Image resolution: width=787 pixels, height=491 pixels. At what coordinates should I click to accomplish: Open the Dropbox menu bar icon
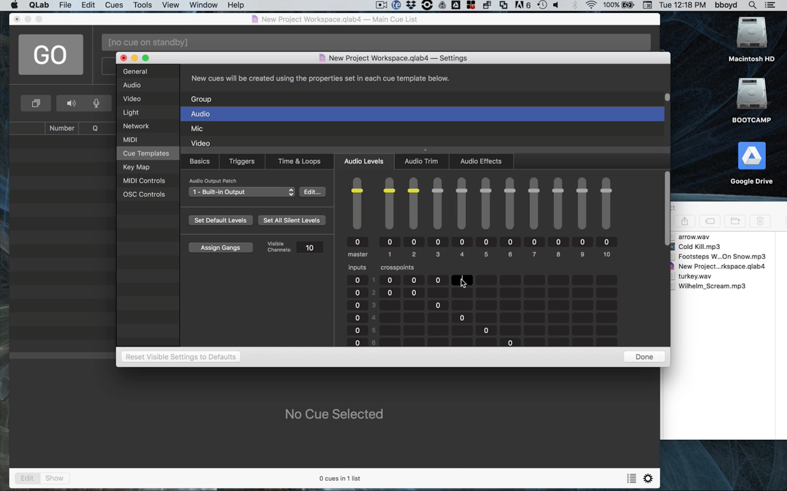(x=411, y=5)
